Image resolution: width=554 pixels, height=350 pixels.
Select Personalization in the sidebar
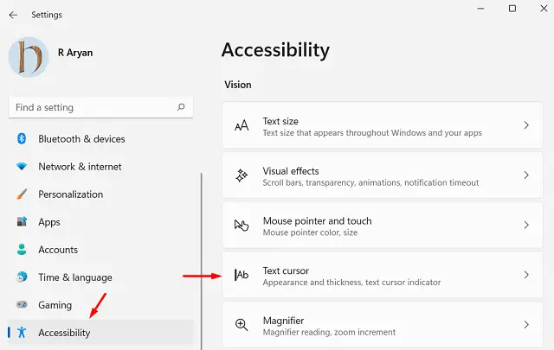tap(70, 194)
